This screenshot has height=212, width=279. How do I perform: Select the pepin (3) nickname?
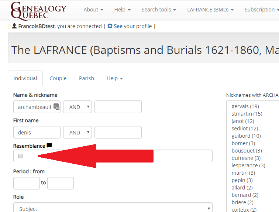(x=242, y=180)
